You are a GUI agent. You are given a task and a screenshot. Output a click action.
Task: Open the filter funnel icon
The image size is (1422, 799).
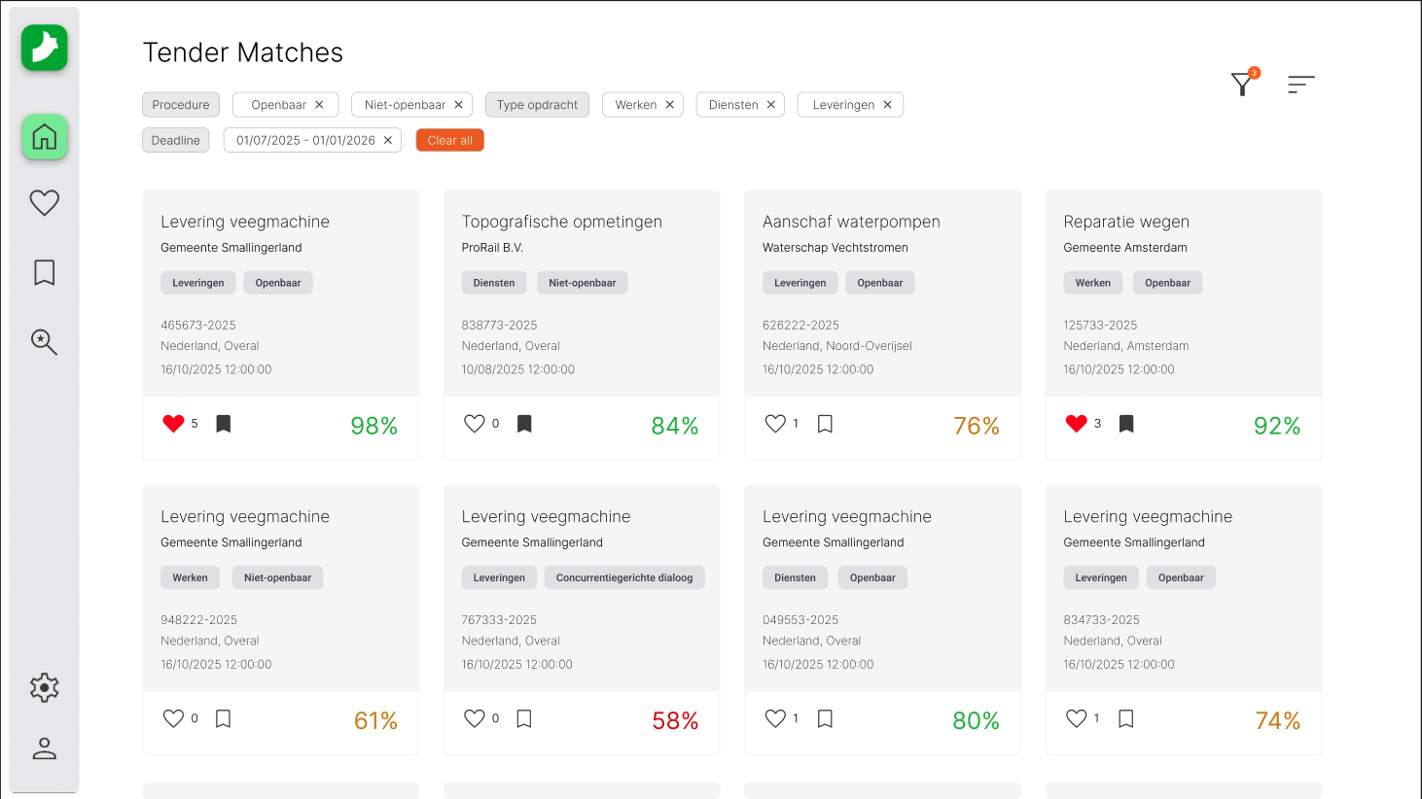point(1242,85)
